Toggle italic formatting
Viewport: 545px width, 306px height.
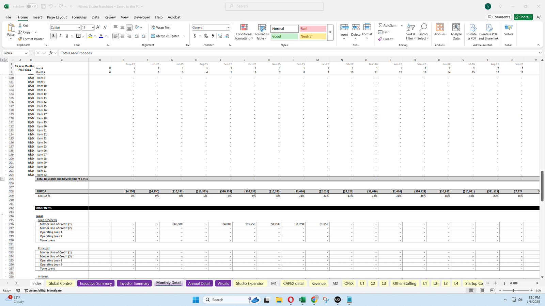click(60, 36)
